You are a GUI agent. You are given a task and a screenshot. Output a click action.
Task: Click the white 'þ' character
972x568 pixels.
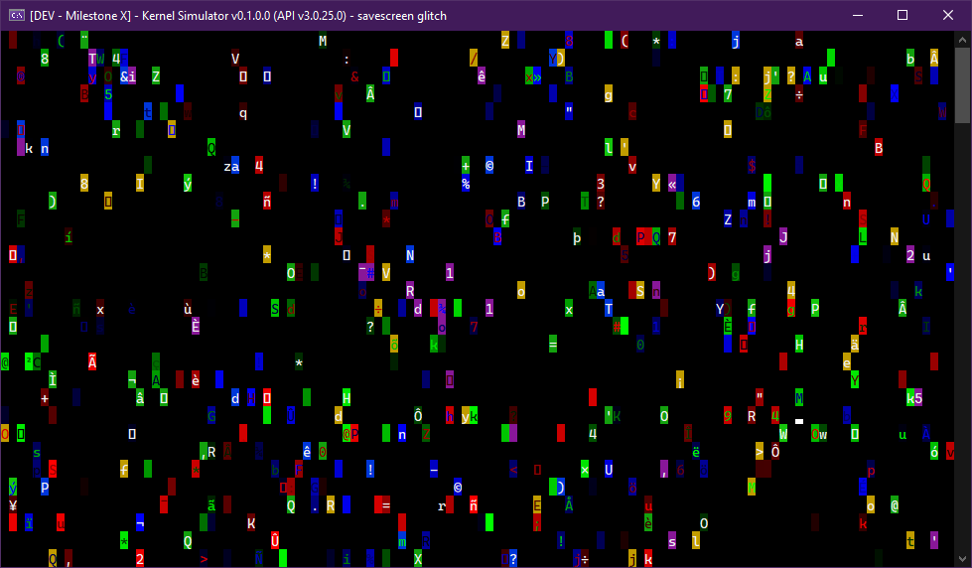pyautogui.click(x=577, y=237)
